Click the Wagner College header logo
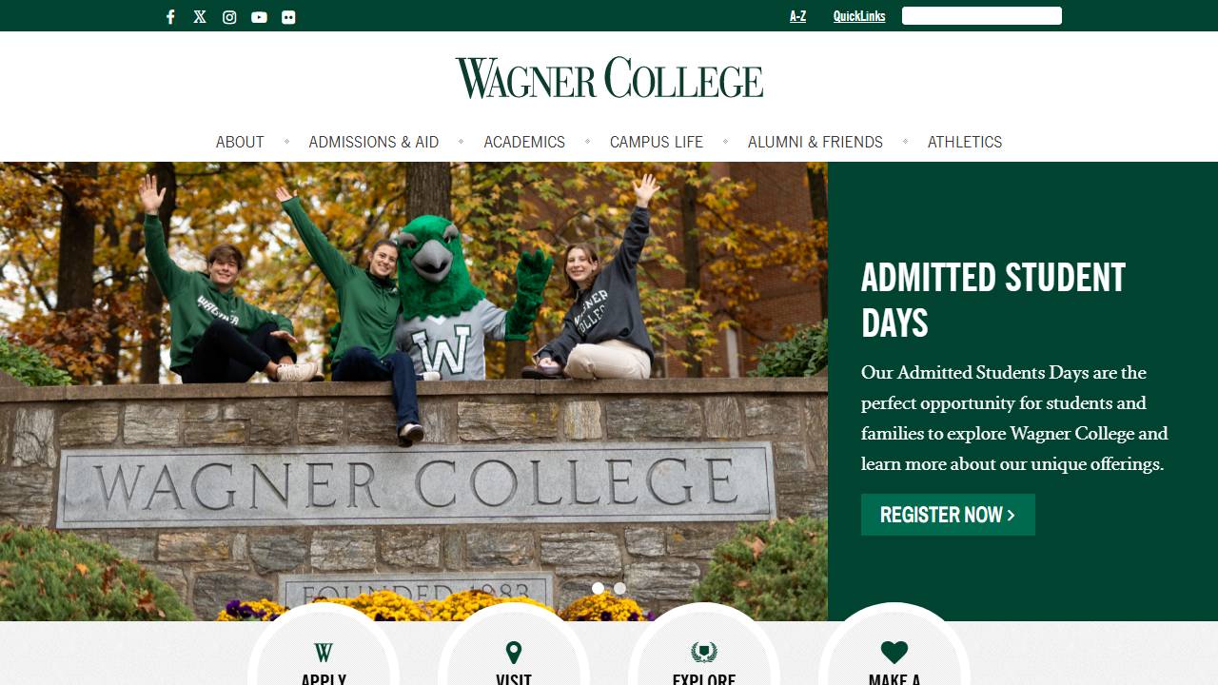 [x=609, y=78]
